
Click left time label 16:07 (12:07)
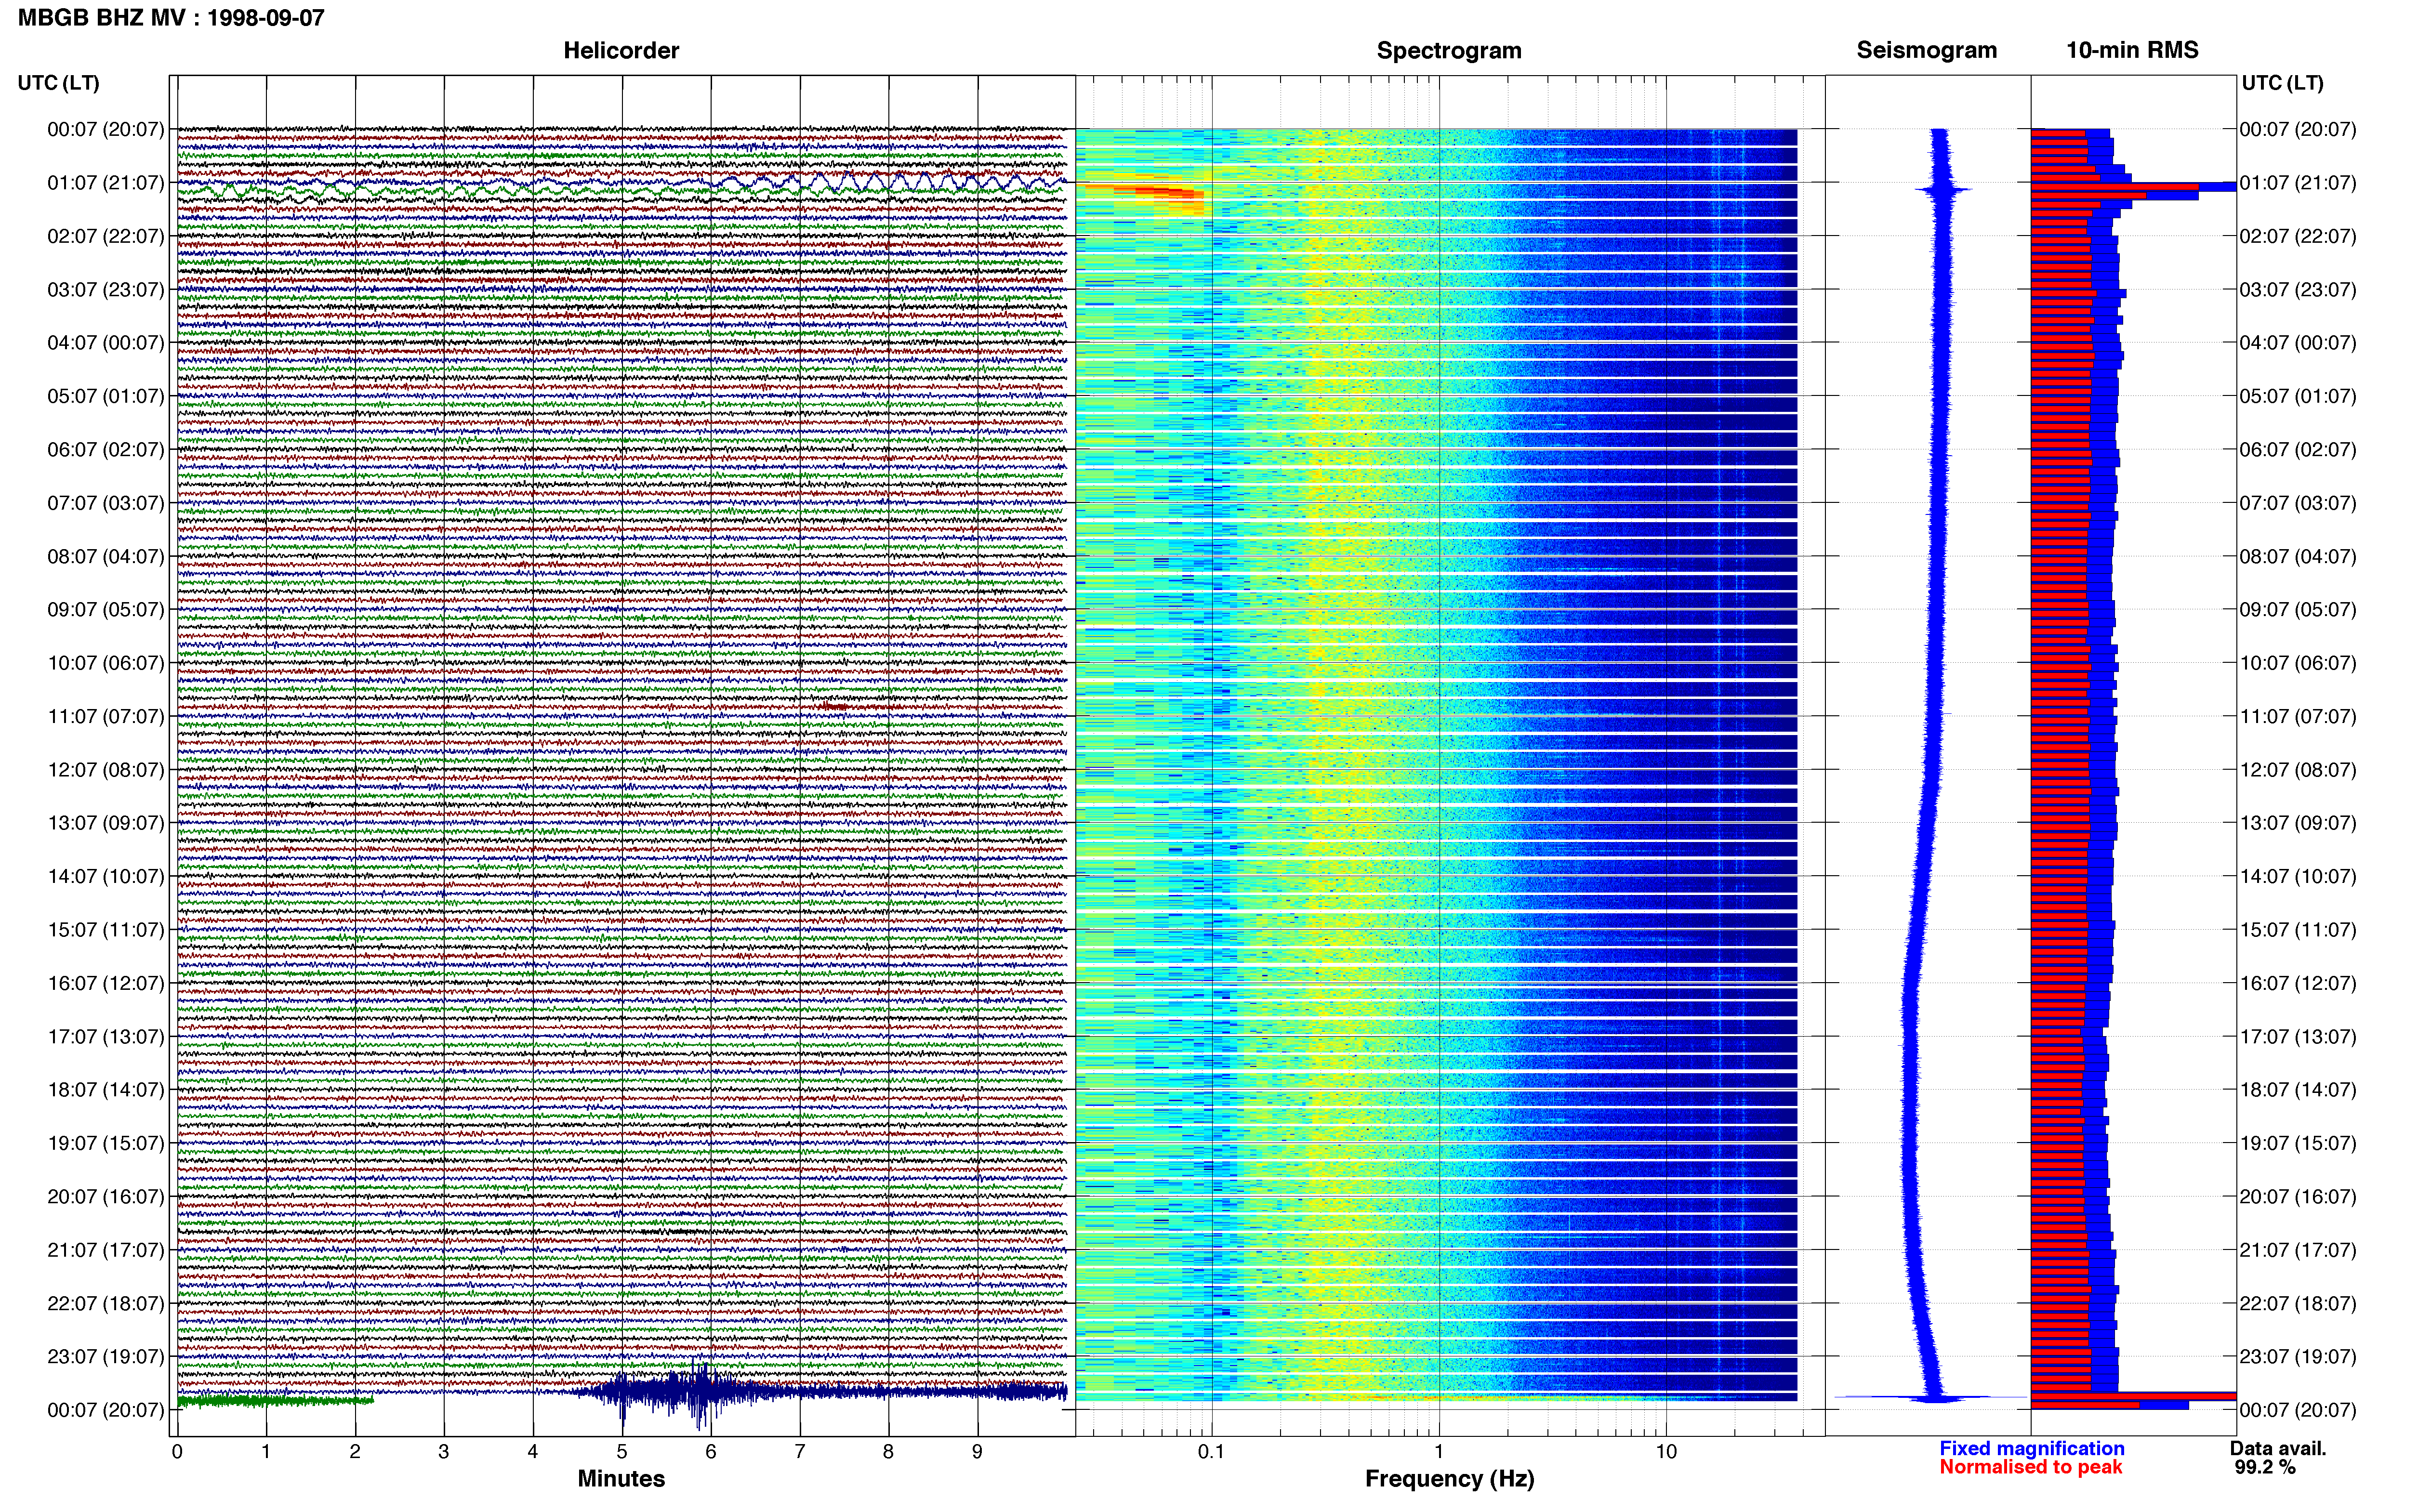coord(106,983)
